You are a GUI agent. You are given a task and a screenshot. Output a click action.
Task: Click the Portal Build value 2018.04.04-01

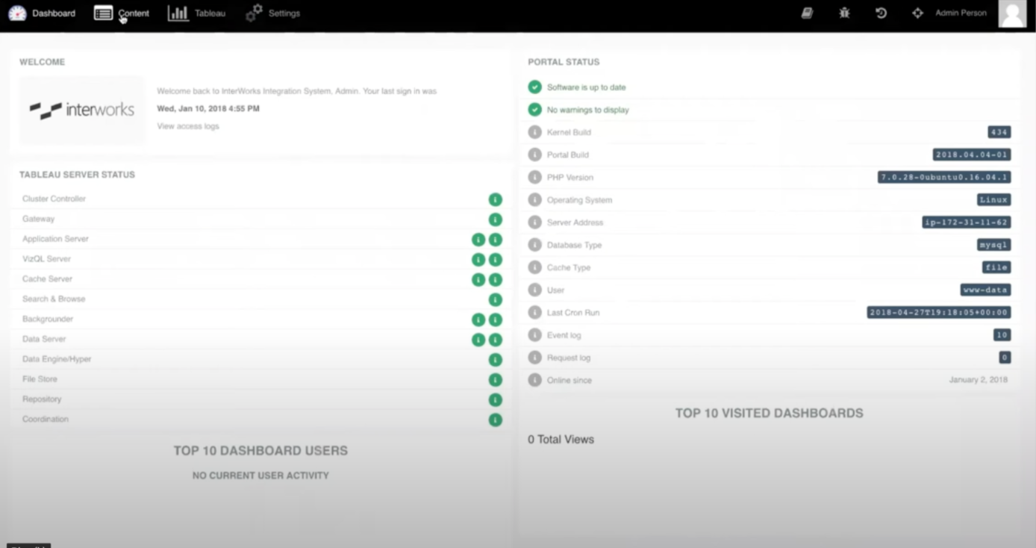[x=972, y=155]
